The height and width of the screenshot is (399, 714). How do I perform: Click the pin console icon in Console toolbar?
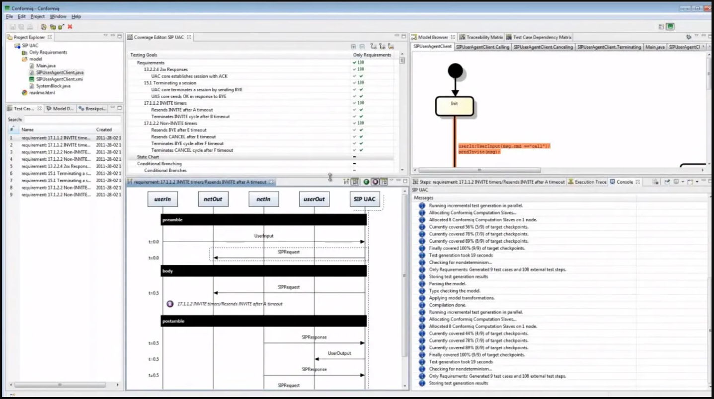[x=668, y=182]
